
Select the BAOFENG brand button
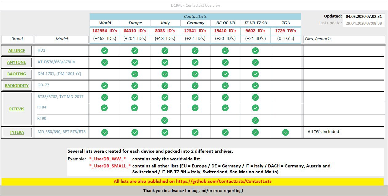(17, 74)
